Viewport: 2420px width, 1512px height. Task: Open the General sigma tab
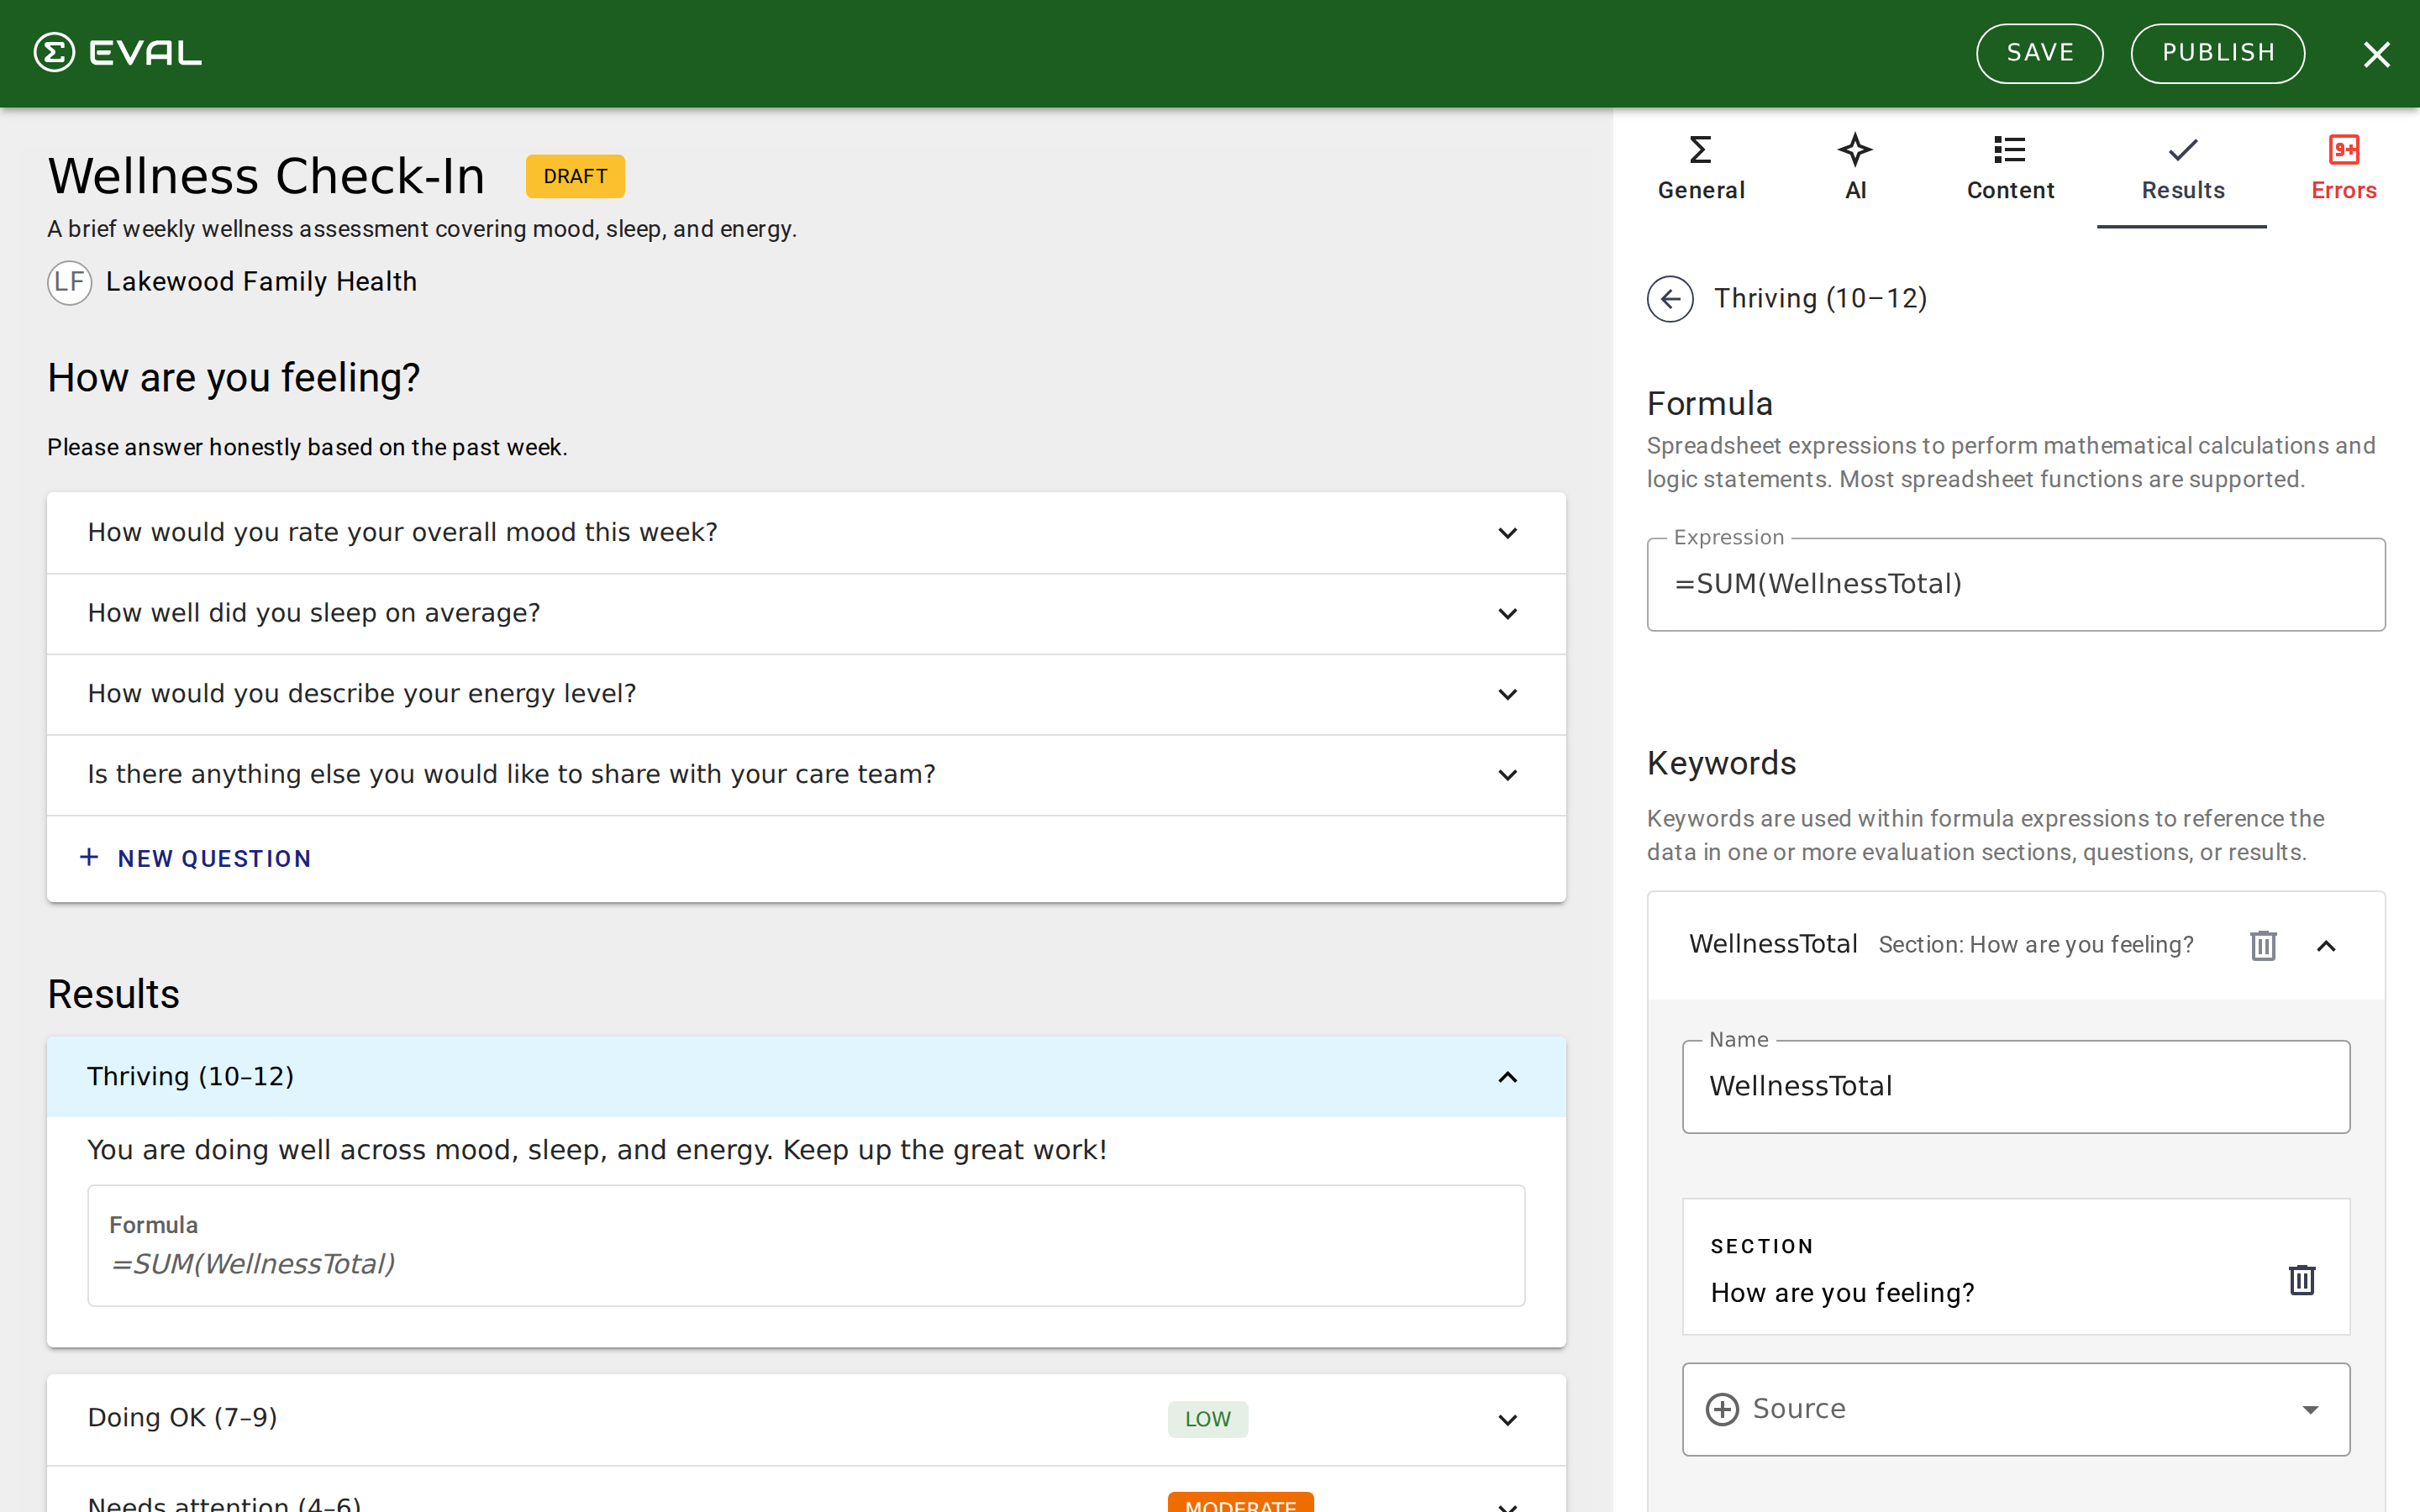(x=1700, y=168)
